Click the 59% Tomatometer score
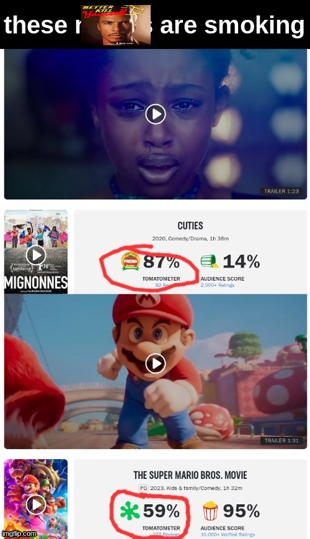Image resolution: width=310 pixels, height=539 pixels. 161,511
